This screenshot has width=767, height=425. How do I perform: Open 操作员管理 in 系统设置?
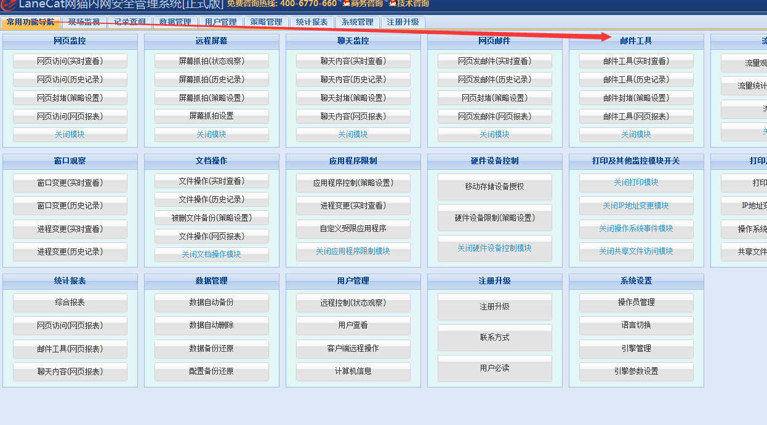[636, 303]
